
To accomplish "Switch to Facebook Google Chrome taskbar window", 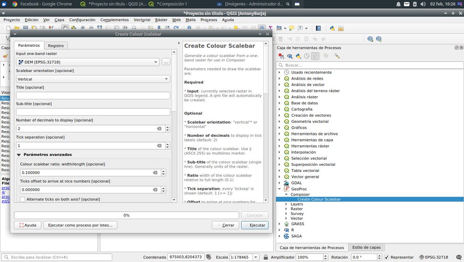I will [42, 4].
